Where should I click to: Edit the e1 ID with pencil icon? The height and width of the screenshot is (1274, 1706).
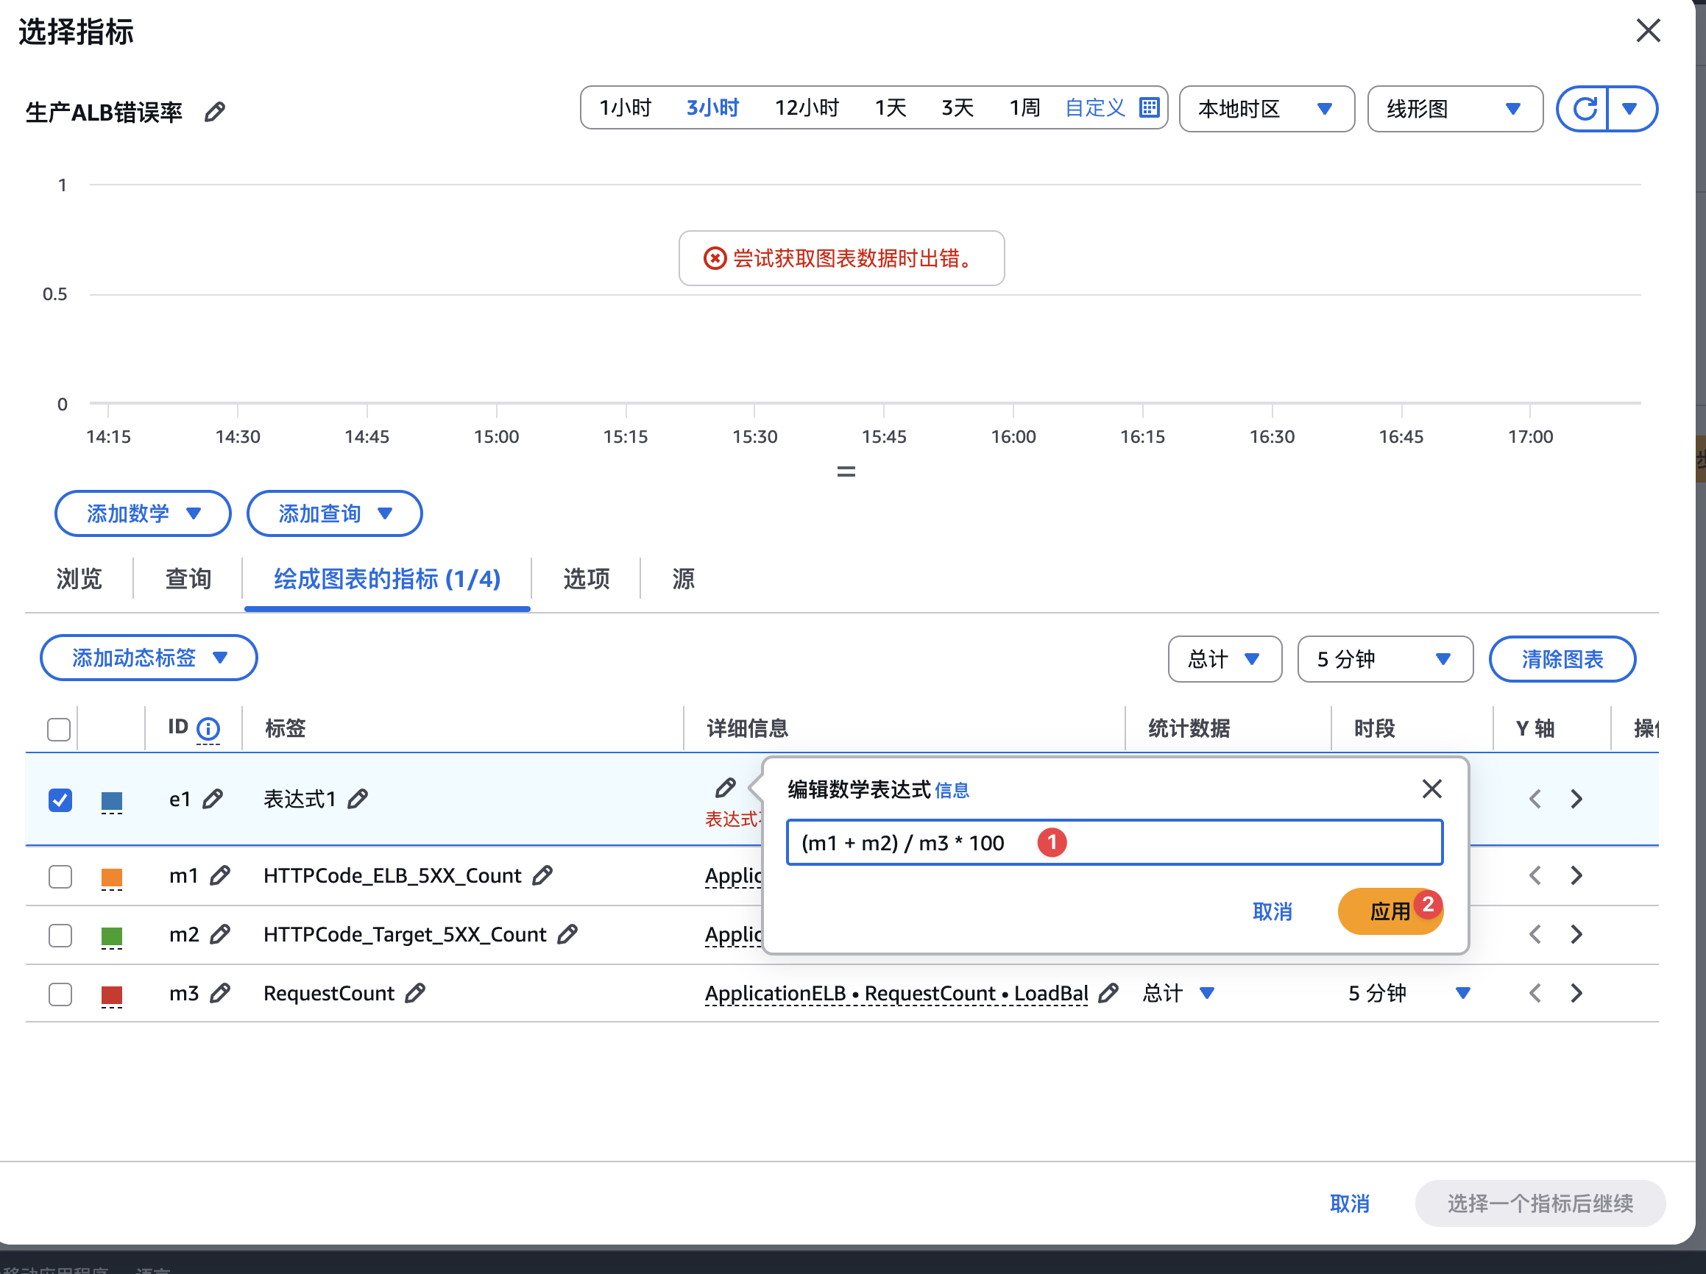tap(213, 800)
